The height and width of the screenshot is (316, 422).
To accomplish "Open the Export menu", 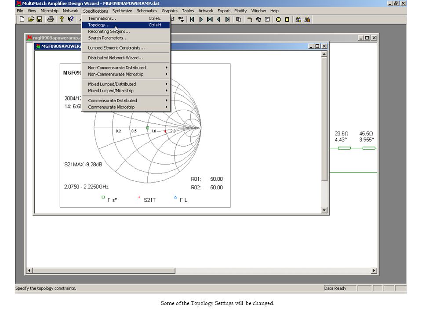I will click(x=224, y=11).
